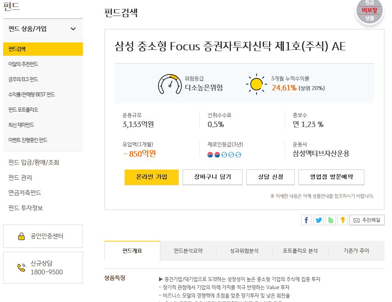392x302 pixels.
Task: Go to 수익률/판매량 BEST 펀드
Action: 32,94
